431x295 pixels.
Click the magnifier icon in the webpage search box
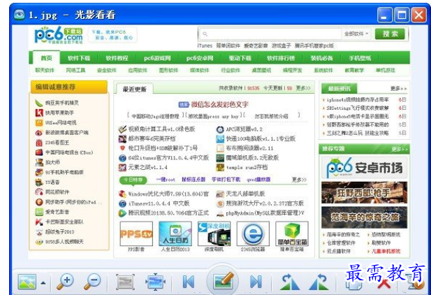coord(205,34)
